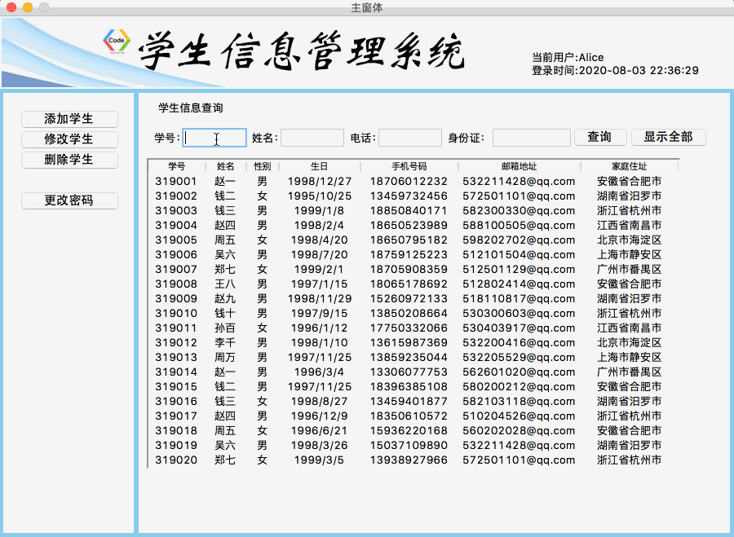734x537 pixels.
Task: Click the 学生信息查询 section title
Action: pos(191,108)
